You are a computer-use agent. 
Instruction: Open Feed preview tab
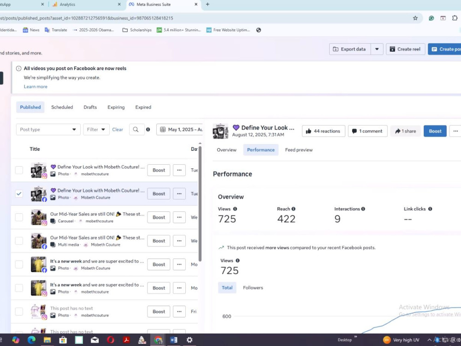[299, 150]
